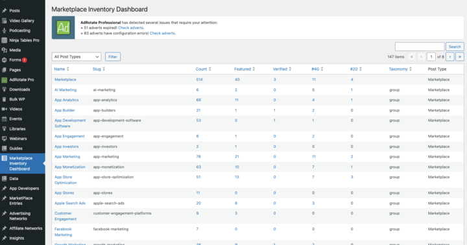Viewport: 467px width, 245px height.
Task: Click the Downloads sidebar icon
Action: pos(4,89)
